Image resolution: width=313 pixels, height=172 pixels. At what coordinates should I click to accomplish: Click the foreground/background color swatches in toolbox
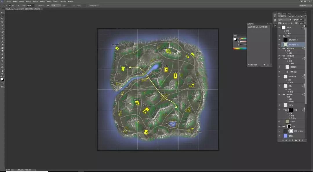click(x=2, y=79)
